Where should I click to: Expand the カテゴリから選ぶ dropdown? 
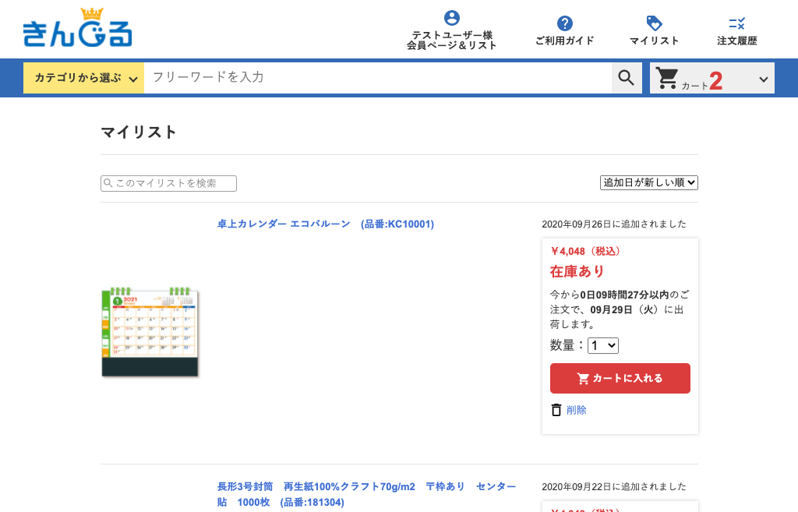tap(84, 78)
